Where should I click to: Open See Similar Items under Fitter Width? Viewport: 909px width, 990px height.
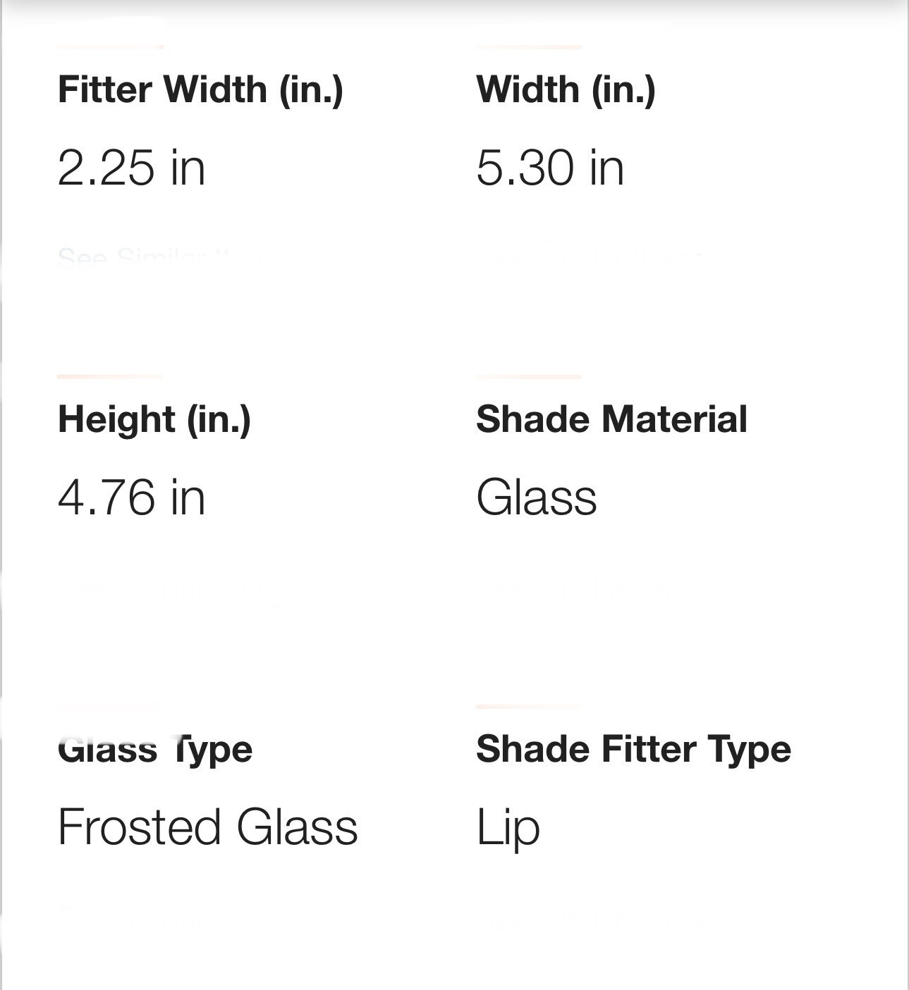pos(162,258)
